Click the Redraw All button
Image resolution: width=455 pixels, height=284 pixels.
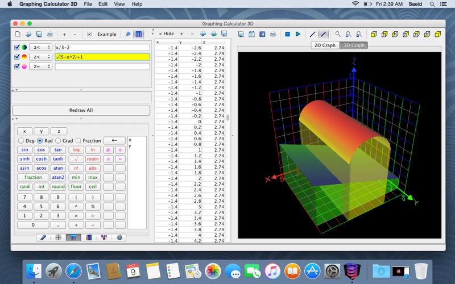click(x=81, y=110)
